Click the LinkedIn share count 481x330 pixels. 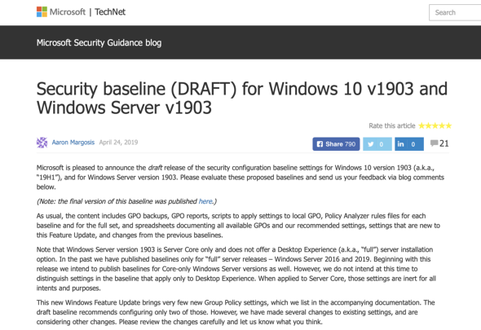pos(413,144)
